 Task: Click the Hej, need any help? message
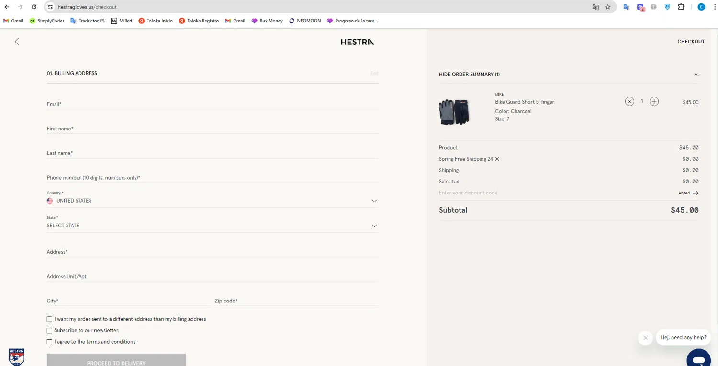(x=684, y=338)
